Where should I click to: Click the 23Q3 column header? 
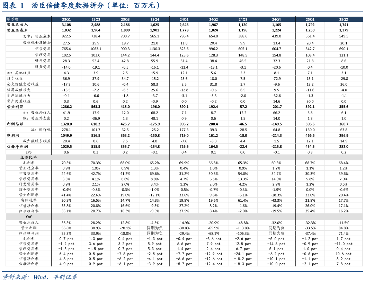[x=125, y=19]
